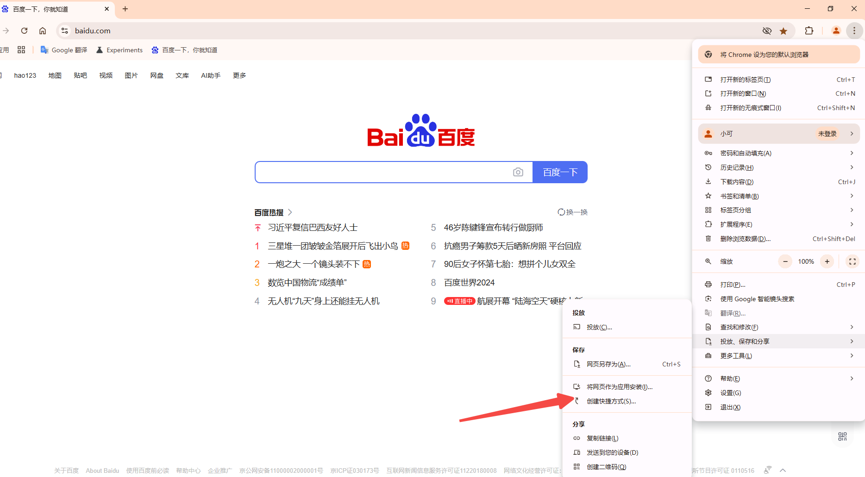This screenshot has width=865, height=477.
Task: Open Experiments bookmark
Action: click(119, 50)
